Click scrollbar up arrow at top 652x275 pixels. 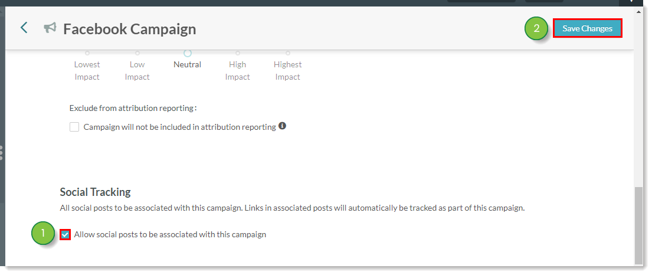[x=638, y=11]
